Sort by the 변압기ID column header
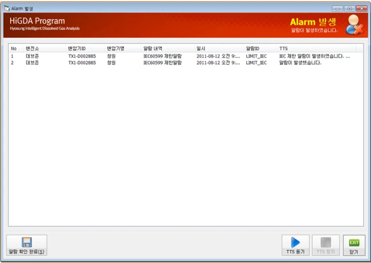 [85, 49]
